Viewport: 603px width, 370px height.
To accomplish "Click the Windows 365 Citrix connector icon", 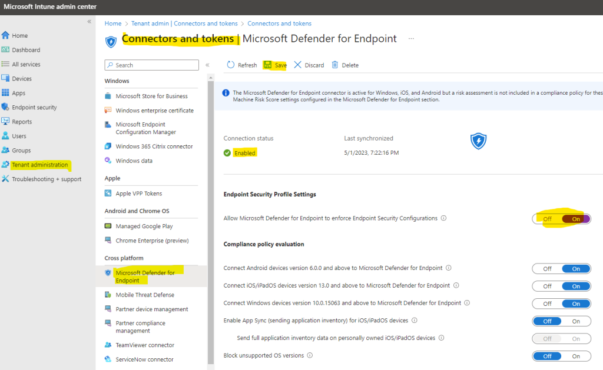I will 108,146.
